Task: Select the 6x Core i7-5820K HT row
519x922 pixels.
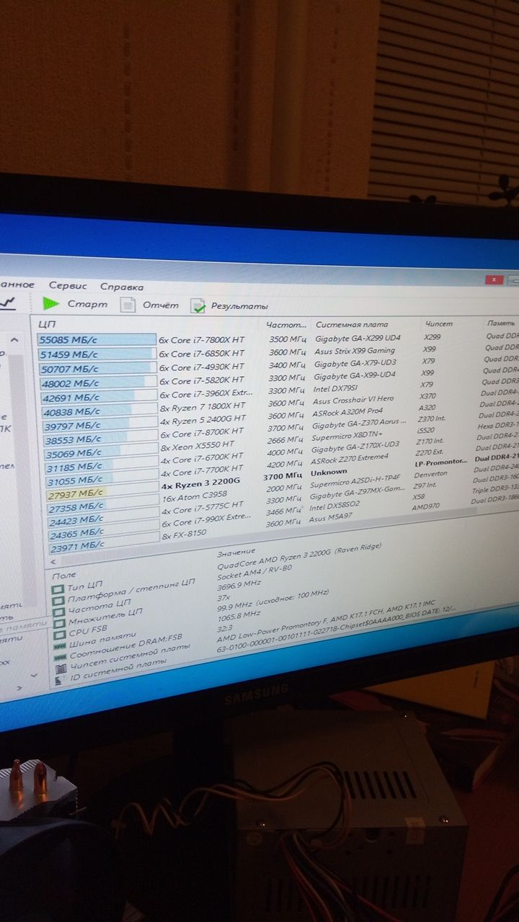Action: (202, 380)
